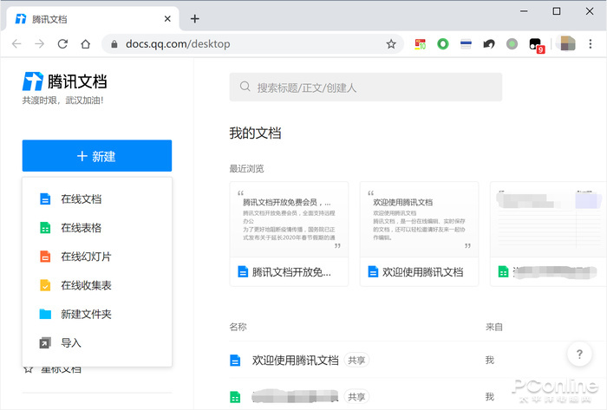Image resolution: width=607 pixels, height=410 pixels.
Task: Open a new browser tab
Action: tap(195, 18)
